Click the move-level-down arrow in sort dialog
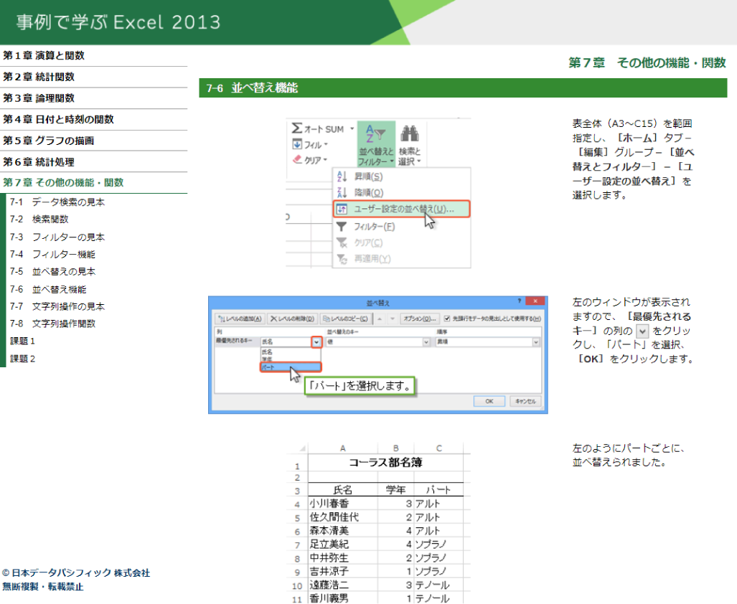The height and width of the screenshot is (604, 737). (x=393, y=319)
